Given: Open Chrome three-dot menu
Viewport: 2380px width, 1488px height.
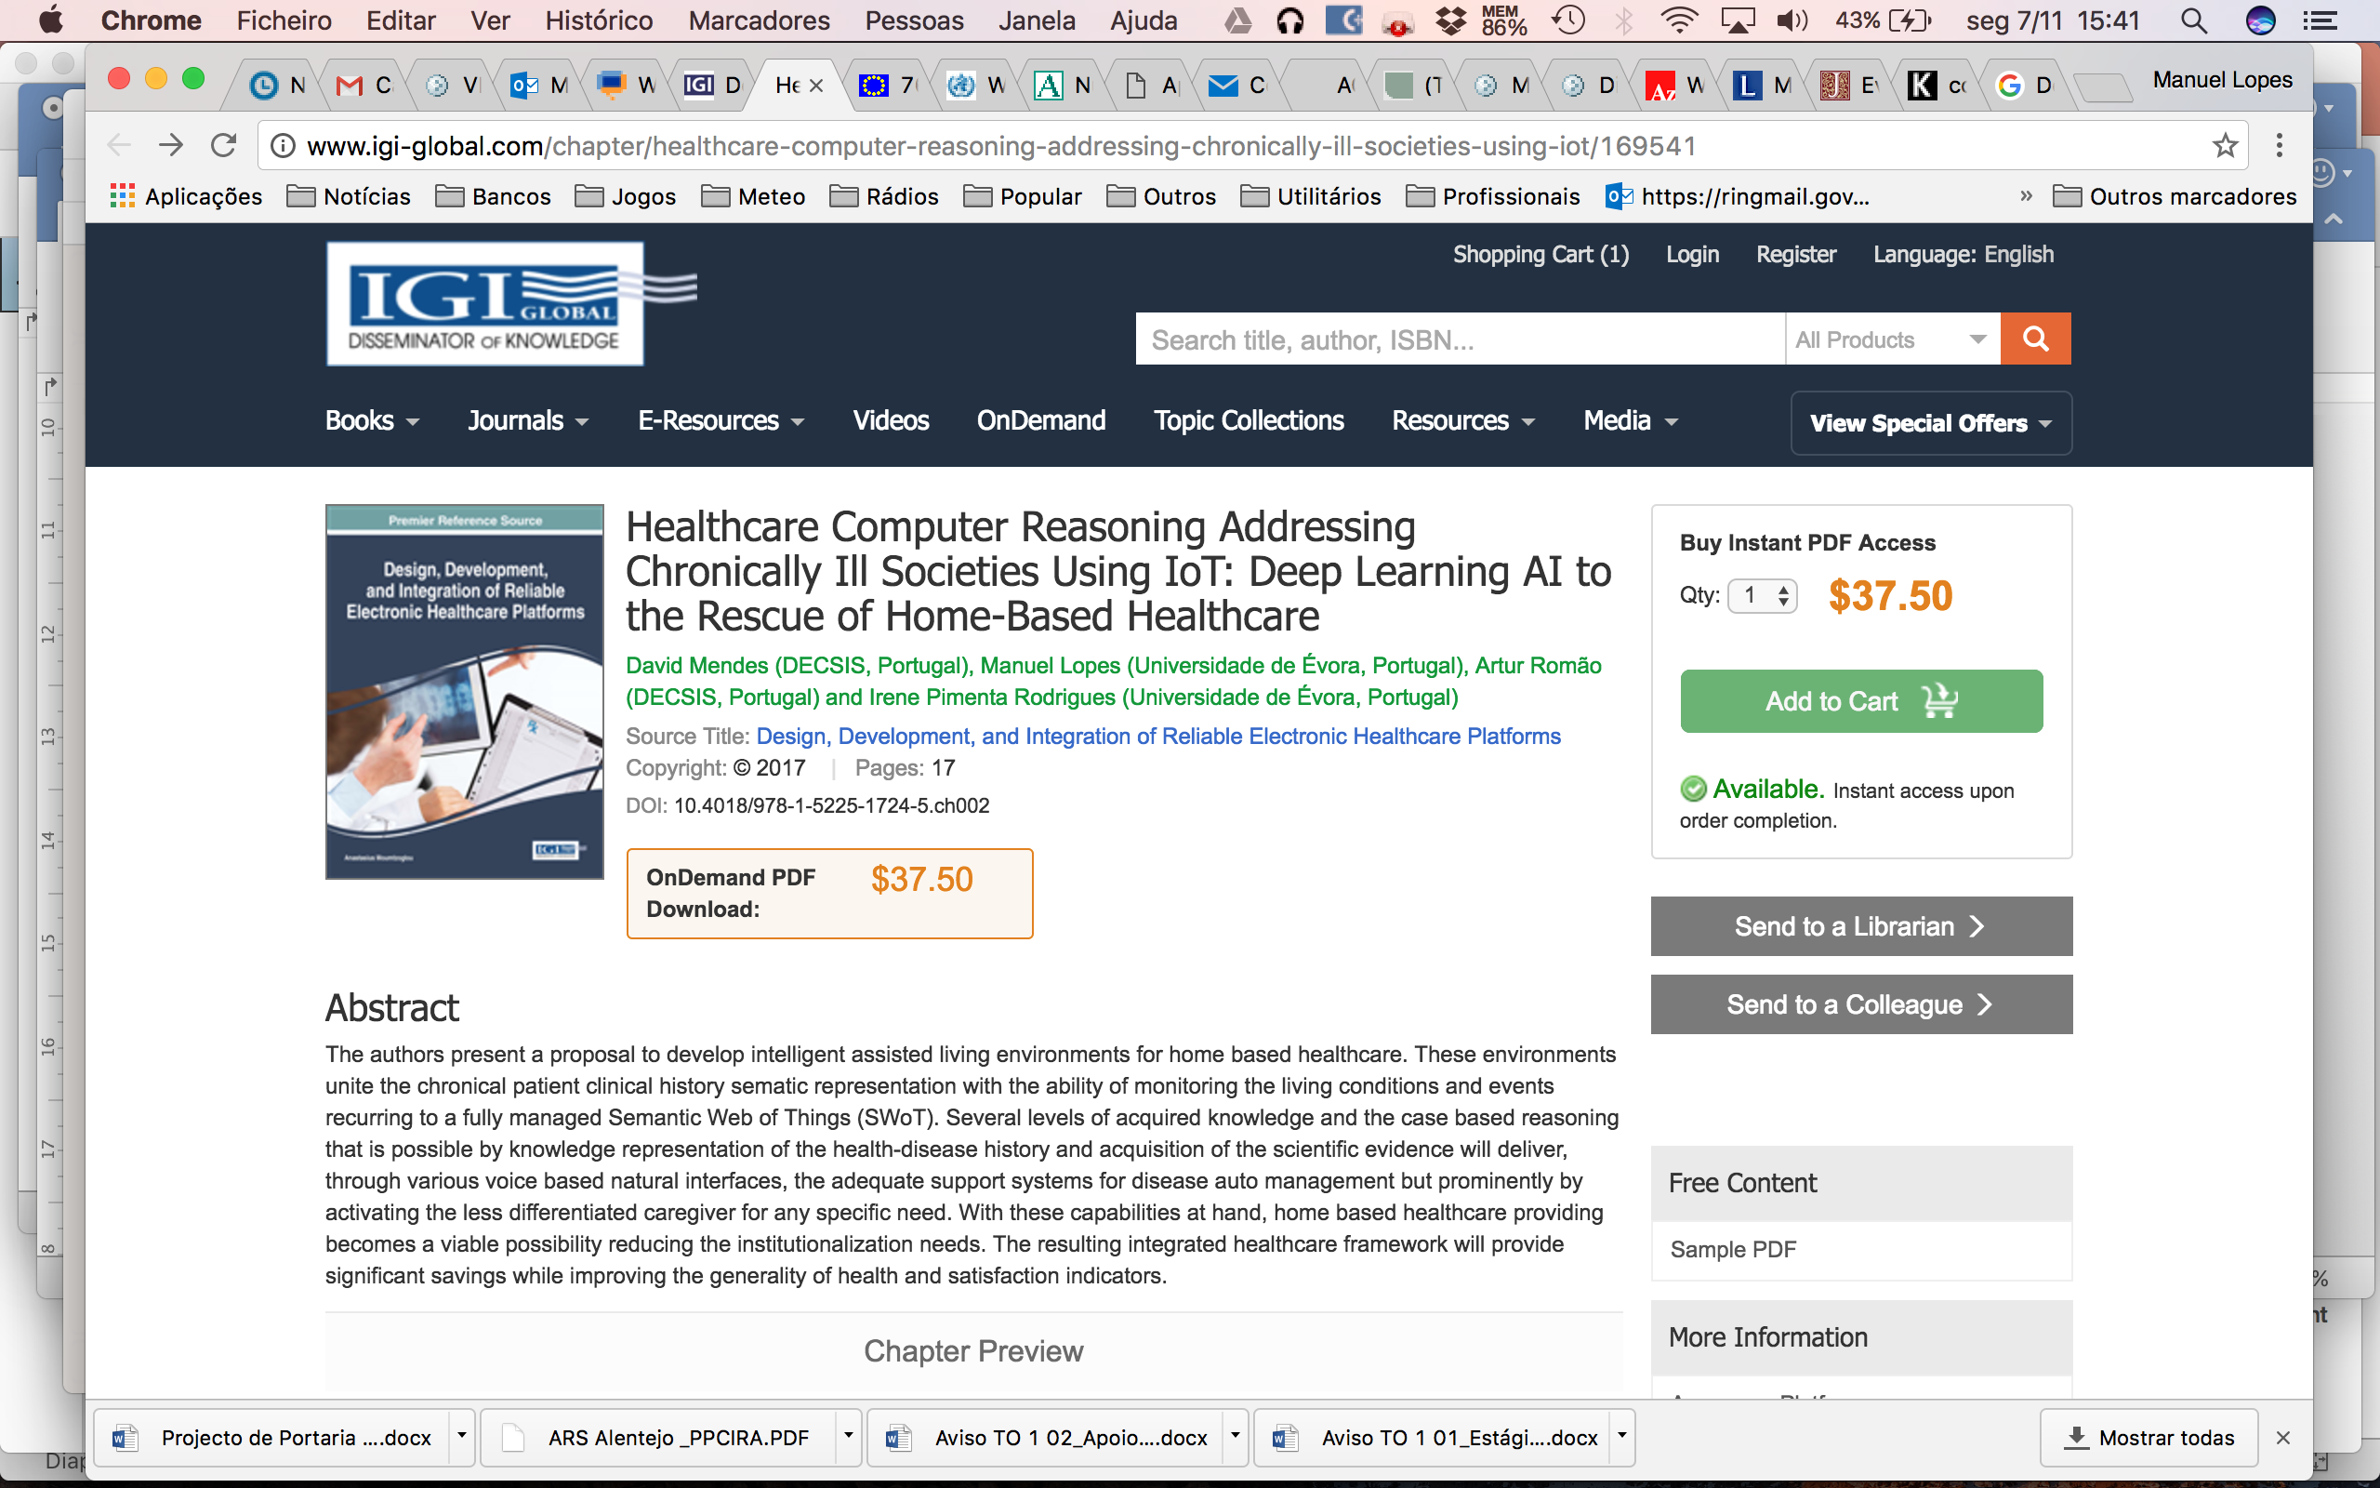Looking at the screenshot, I should pyautogui.click(x=2279, y=146).
